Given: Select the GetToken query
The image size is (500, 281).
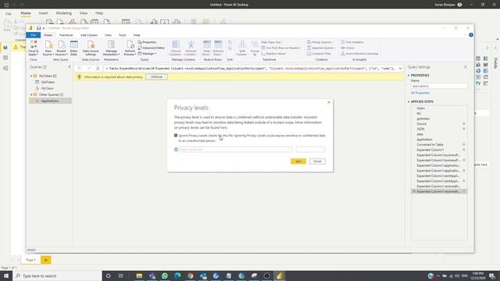Looking at the screenshot, I should (48, 82).
